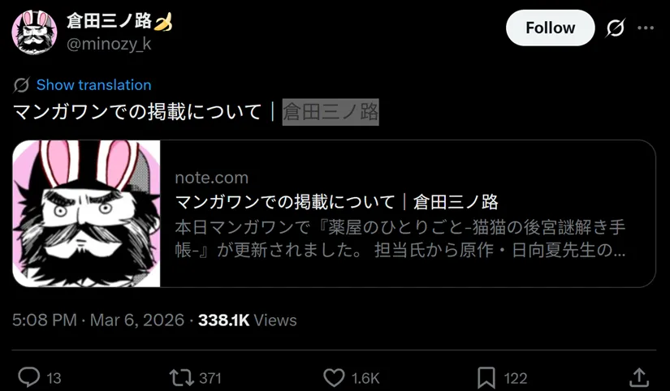Click the Grok icon next to Follow

[x=616, y=28]
